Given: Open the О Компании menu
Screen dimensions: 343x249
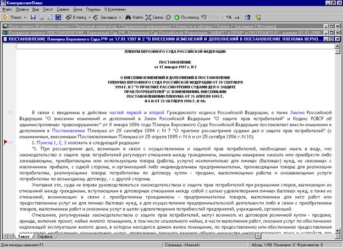Looking at the screenshot, I should tap(115, 9).
